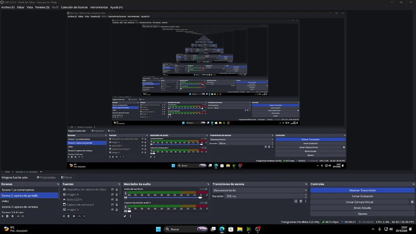
Task: Show hidden system tray icons chevron
Action: pos(373,229)
